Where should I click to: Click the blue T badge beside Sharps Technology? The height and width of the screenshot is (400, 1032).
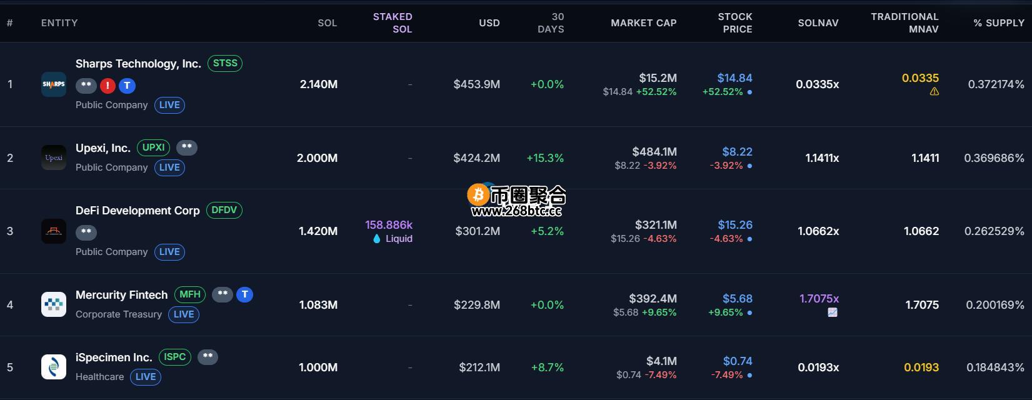point(128,86)
